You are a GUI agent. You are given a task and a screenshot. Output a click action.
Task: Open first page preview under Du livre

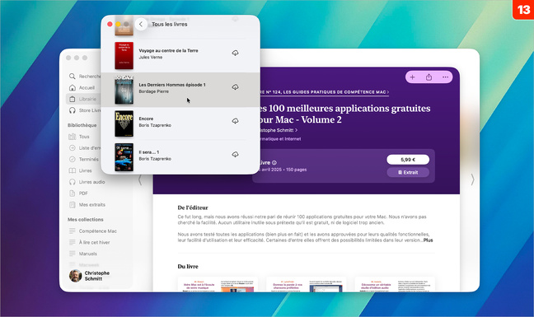pos(218,285)
